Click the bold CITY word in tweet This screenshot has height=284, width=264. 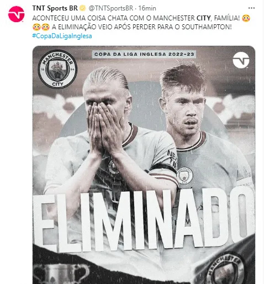tap(204, 18)
